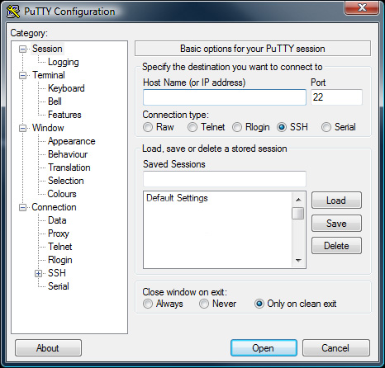The height and width of the screenshot is (368, 385).
Task: Collapse the Connection category node
Action: [22, 207]
